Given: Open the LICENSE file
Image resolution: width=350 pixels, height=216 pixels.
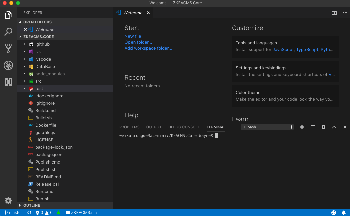Looking at the screenshot, I should coord(65,140).
